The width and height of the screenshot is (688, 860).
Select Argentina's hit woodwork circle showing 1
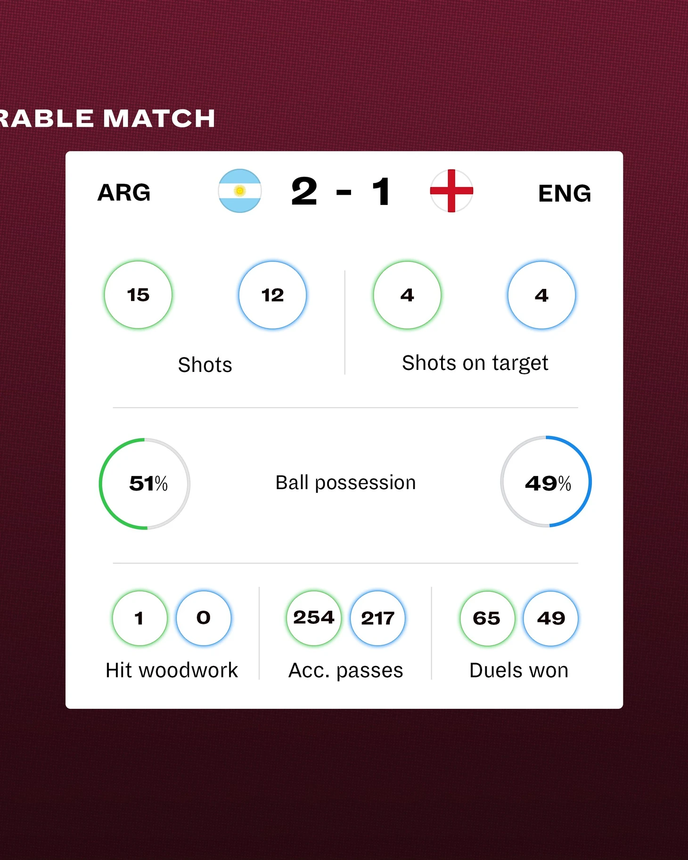139,618
